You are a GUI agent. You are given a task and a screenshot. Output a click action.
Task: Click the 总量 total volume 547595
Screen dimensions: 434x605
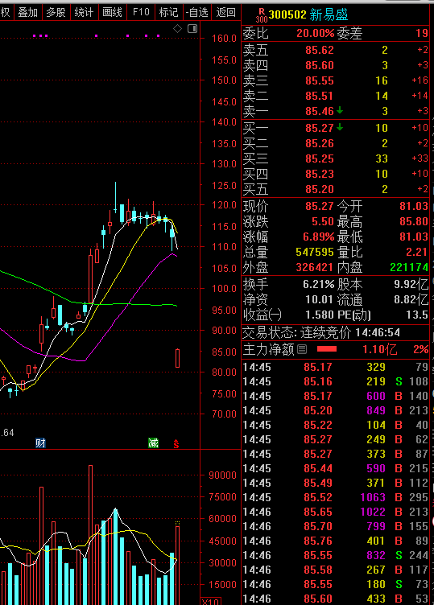point(315,252)
